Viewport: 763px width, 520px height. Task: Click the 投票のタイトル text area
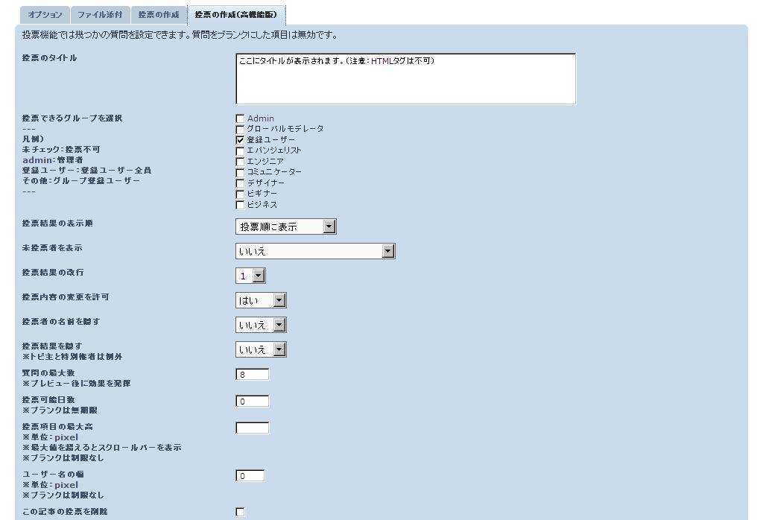405,79
